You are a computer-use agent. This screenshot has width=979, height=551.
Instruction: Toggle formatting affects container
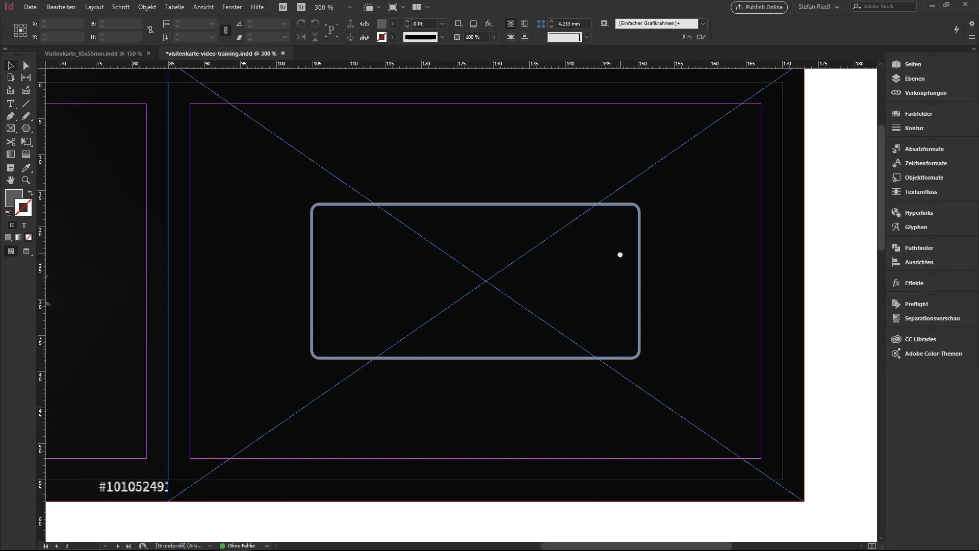coord(12,225)
